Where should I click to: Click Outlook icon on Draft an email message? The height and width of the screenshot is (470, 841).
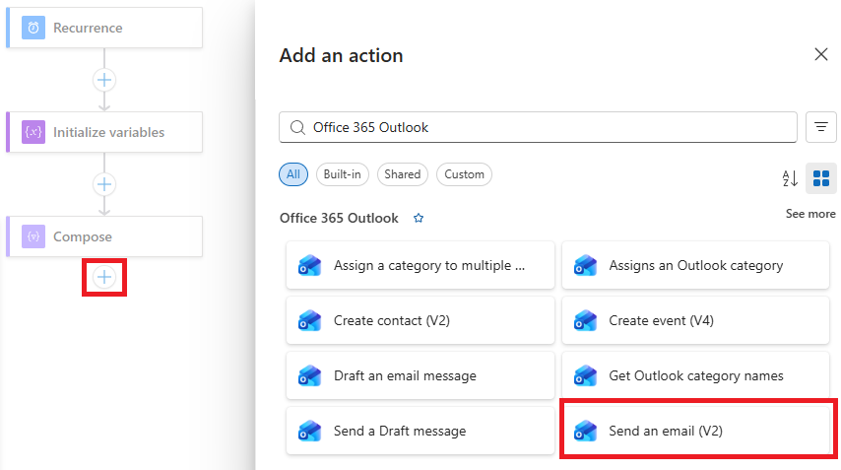click(x=310, y=376)
